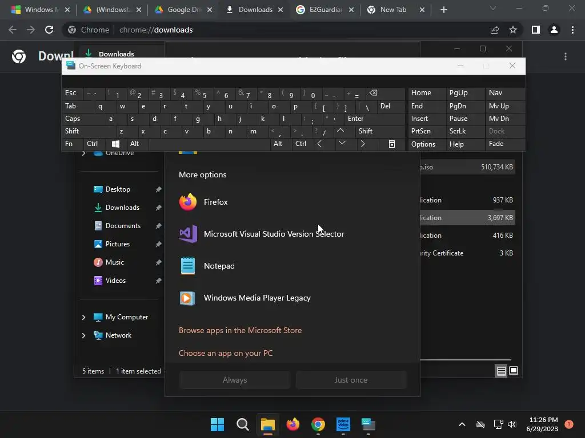This screenshot has width=585, height=438.
Task: Click the Chrome share icon
Action: click(x=495, y=30)
